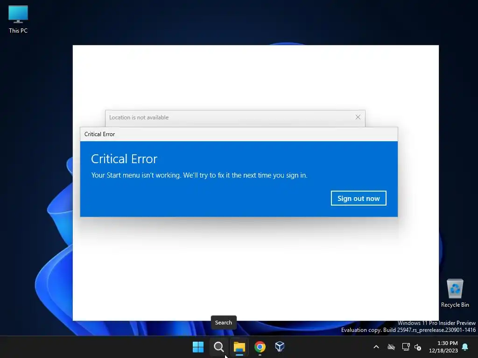
Task: Launch File Explorer from the taskbar
Action: pyautogui.click(x=239, y=347)
